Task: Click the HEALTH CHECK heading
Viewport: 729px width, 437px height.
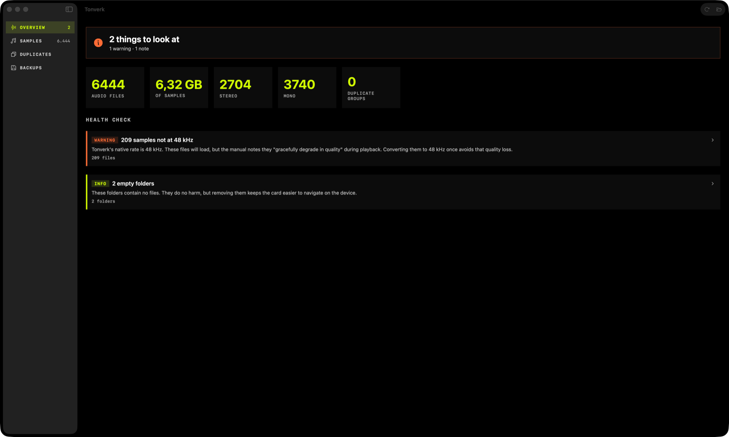Action: [108, 120]
